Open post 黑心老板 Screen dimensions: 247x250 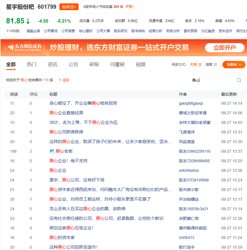point(64,151)
